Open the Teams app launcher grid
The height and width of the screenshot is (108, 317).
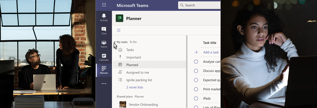[x=104, y=5]
